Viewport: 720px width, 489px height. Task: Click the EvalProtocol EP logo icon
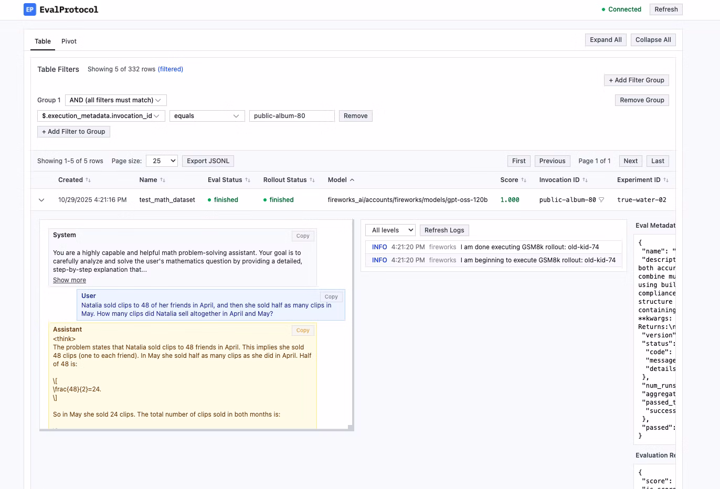point(30,9)
